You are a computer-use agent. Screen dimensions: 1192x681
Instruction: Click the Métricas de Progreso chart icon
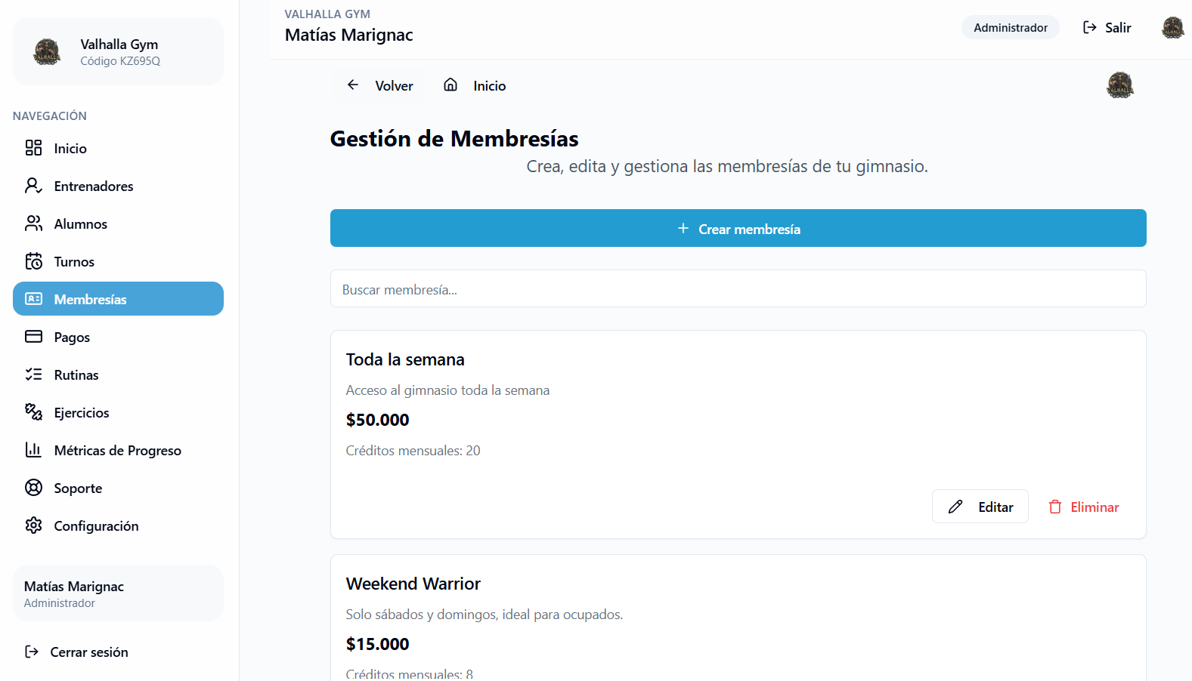point(34,450)
